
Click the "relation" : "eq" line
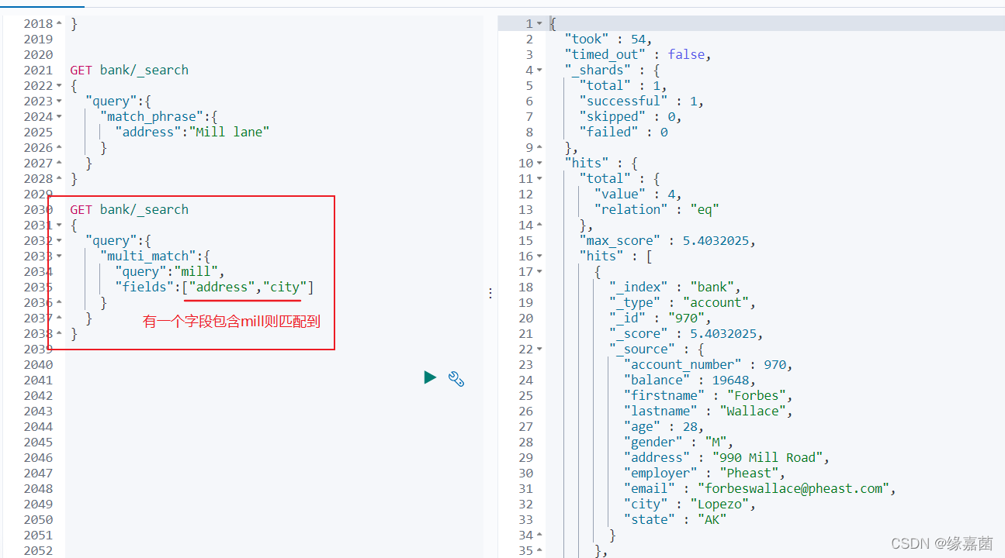657,209
